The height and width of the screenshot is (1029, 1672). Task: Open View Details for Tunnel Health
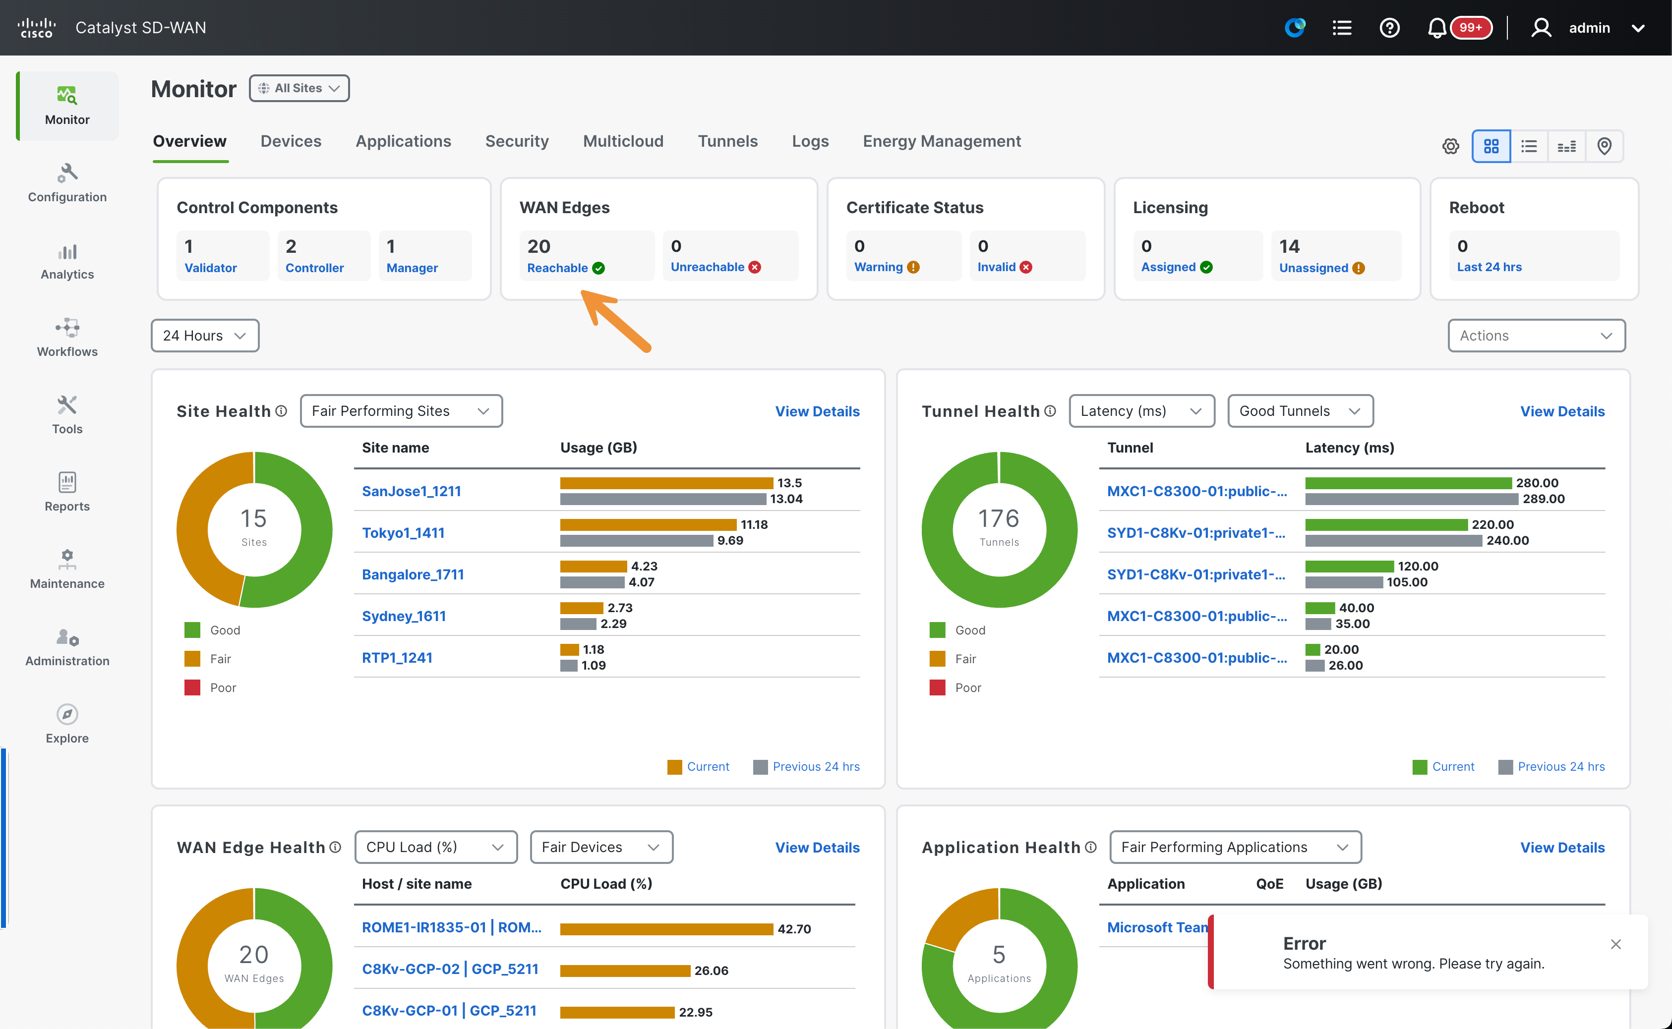[x=1562, y=411]
